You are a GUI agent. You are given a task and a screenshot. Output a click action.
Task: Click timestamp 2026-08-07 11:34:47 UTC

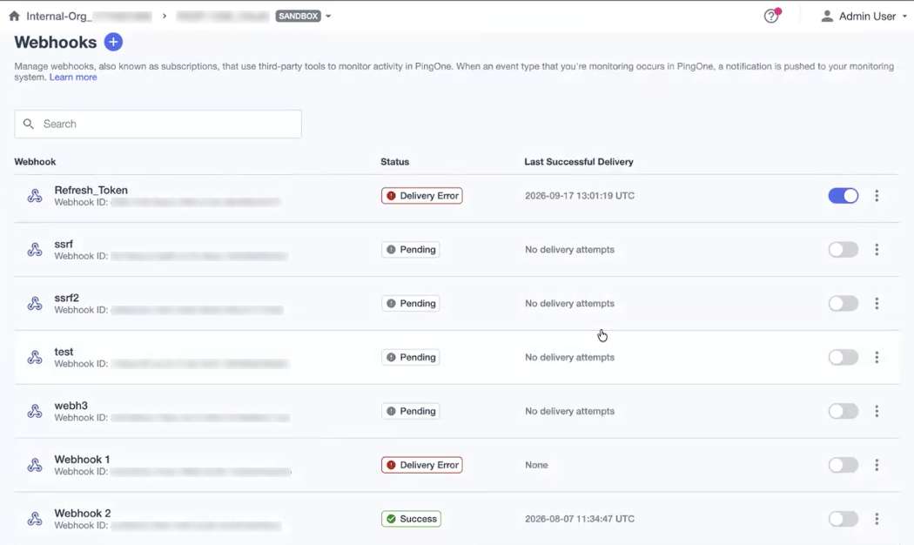point(580,519)
